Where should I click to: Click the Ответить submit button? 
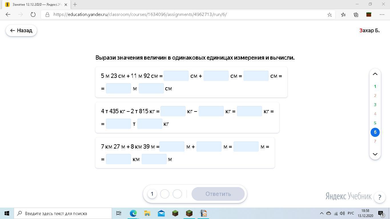click(x=218, y=194)
